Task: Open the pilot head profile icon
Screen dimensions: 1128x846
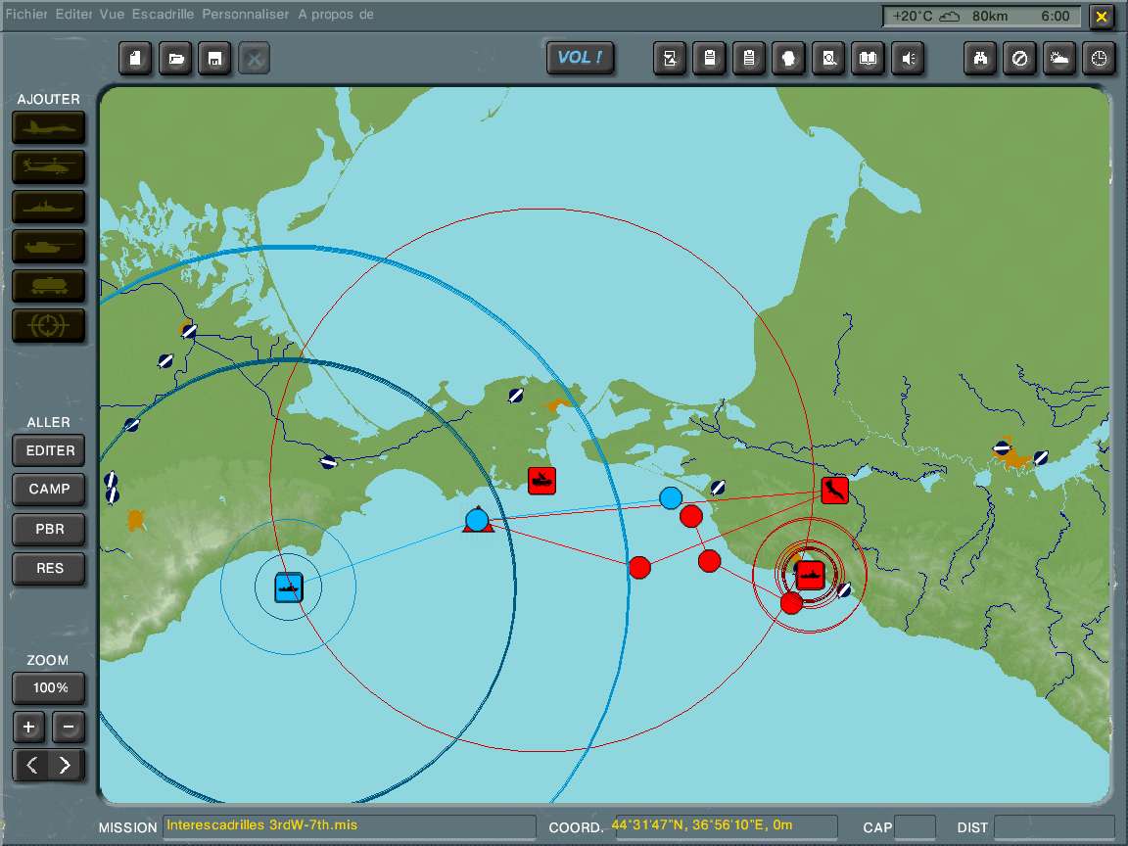Action: pyautogui.click(x=788, y=59)
